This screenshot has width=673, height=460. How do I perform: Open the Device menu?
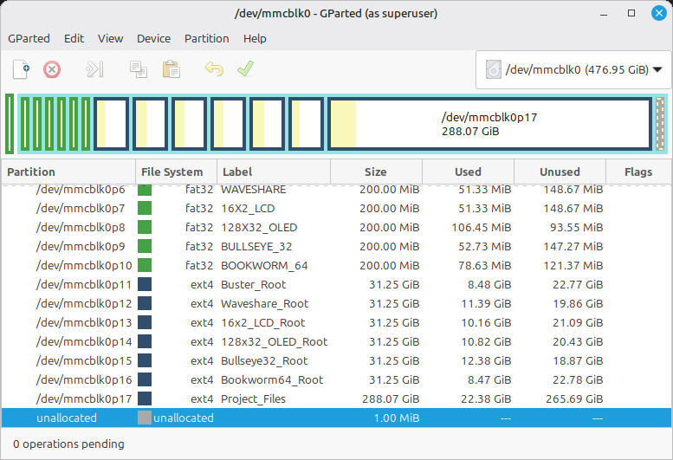click(153, 39)
